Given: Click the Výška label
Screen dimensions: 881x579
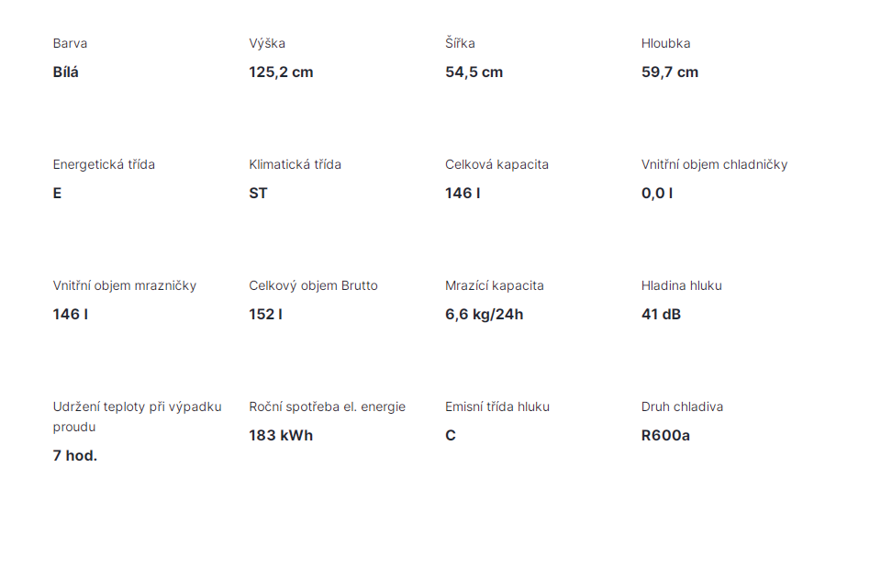Looking at the screenshot, I should [x=267, y=43].
